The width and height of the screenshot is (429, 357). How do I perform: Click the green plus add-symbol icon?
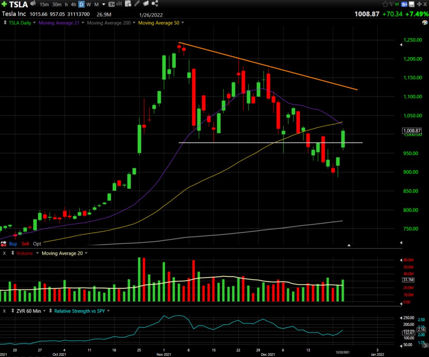point(4,4)
